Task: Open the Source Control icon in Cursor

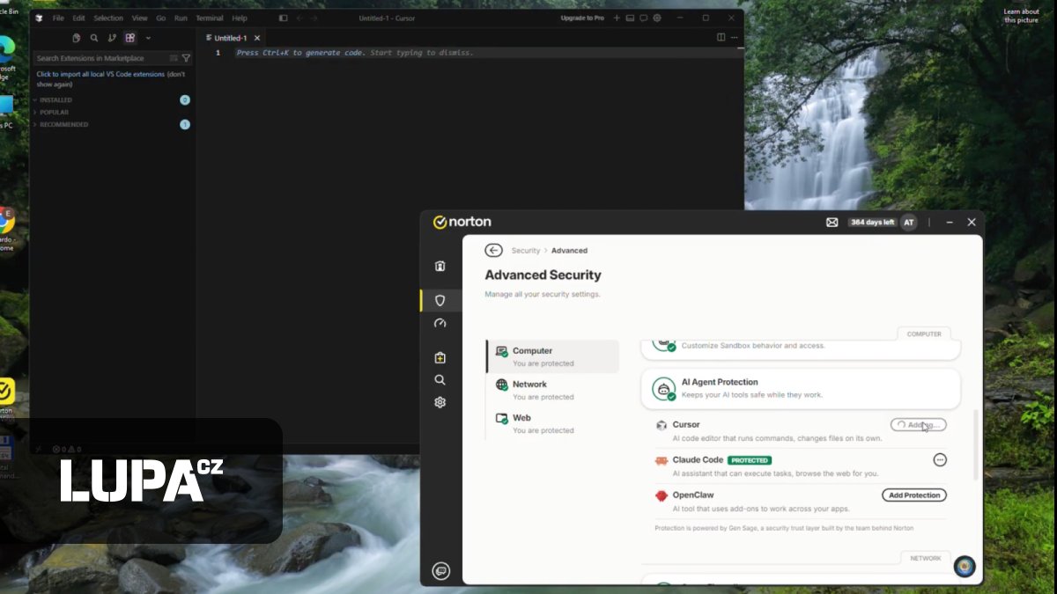Action: 112,38
